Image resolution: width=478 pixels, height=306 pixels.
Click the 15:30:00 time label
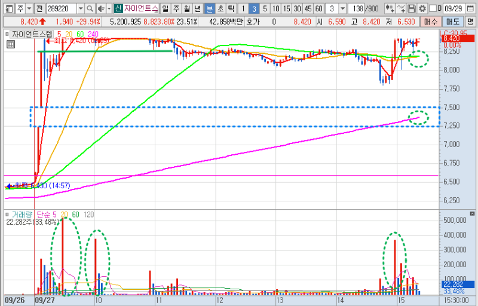click(x=456, y=301)
